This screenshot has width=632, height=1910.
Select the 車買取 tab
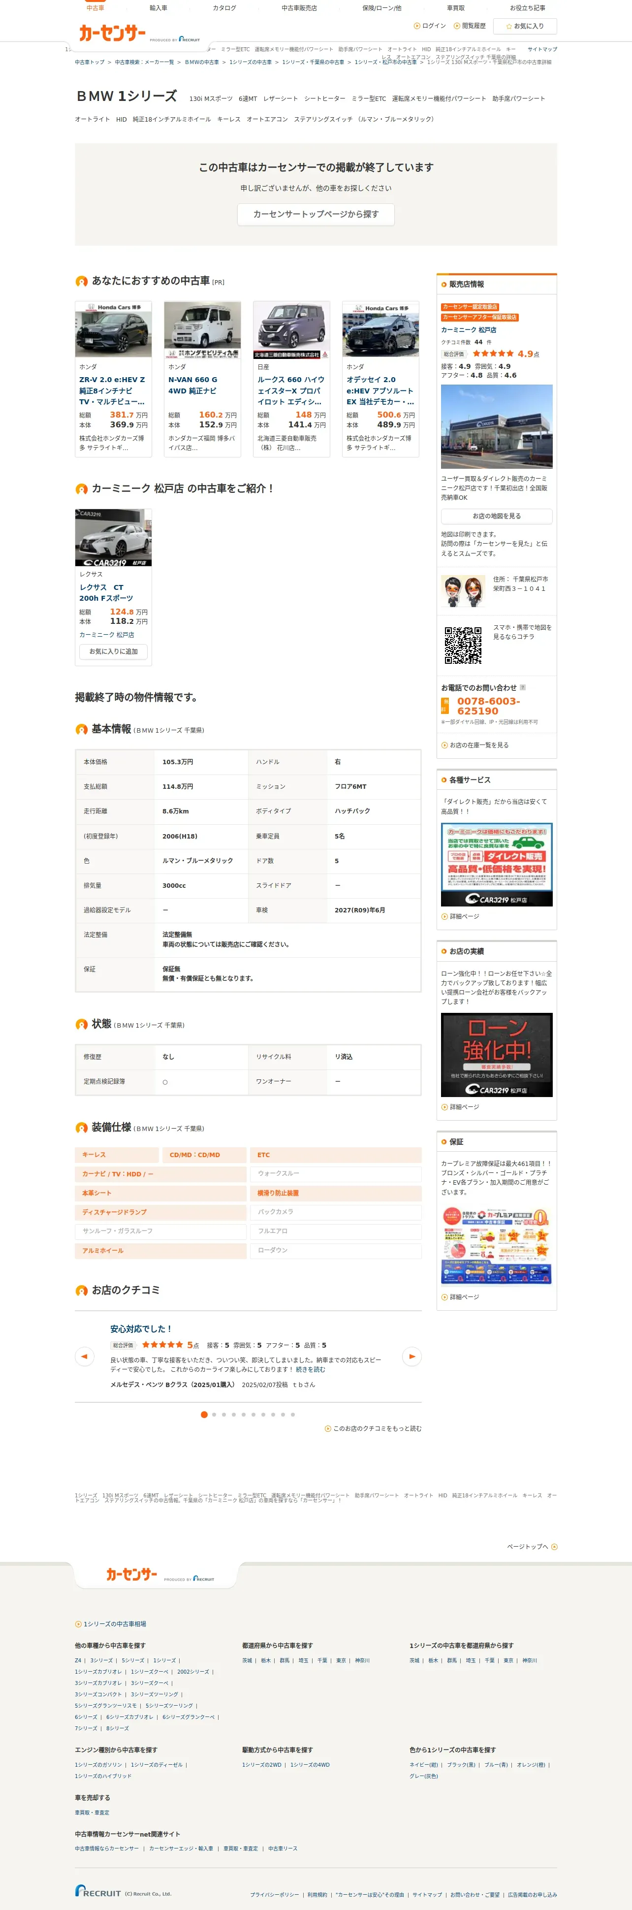(456, 8)
